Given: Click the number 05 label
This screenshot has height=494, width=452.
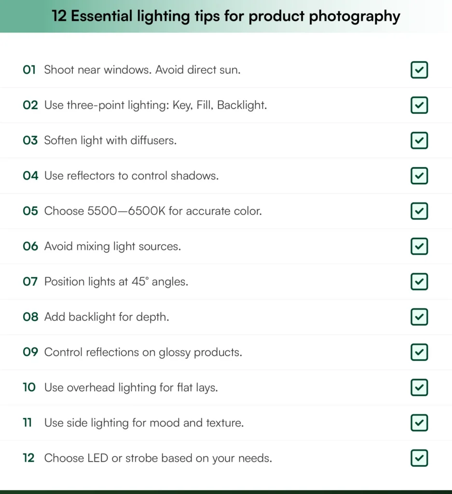Looking at the screenshot, I should coord(30,211).
